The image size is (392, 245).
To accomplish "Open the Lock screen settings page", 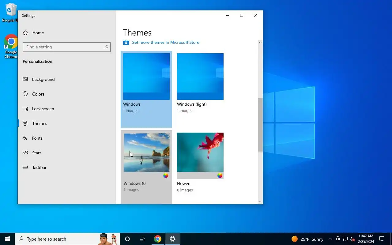I will point(67,109).
